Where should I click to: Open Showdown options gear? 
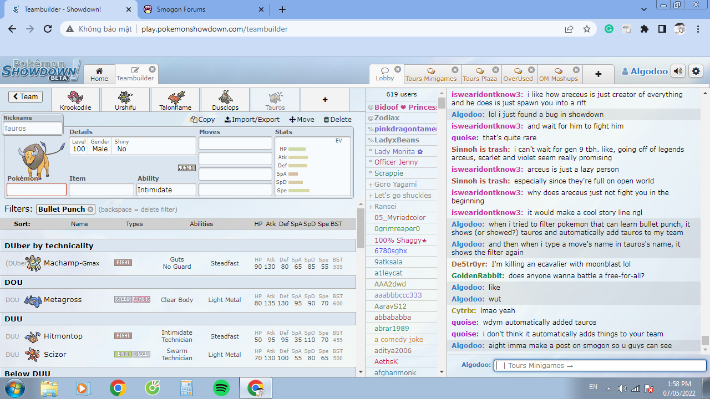696,71
